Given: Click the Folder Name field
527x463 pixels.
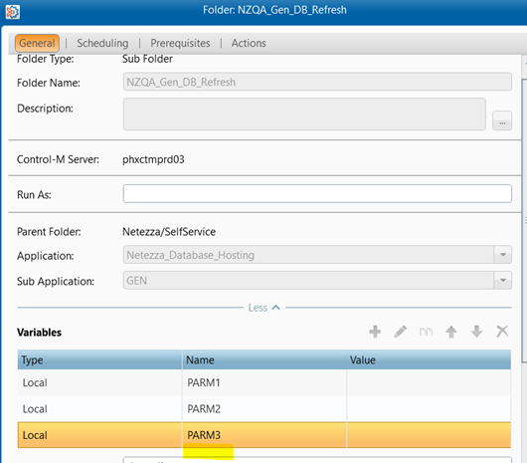Looking at the screenshot, I should click(317, 82).
